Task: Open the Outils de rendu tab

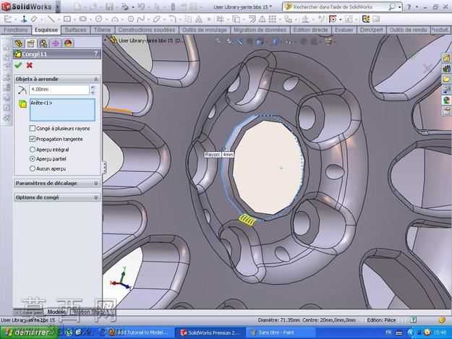Action: pyautogui.click(x=408, y=30)
